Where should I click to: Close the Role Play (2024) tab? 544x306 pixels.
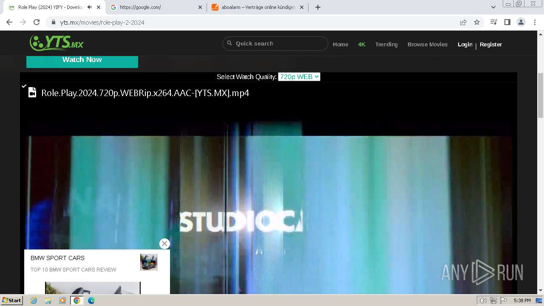(99, 7)
